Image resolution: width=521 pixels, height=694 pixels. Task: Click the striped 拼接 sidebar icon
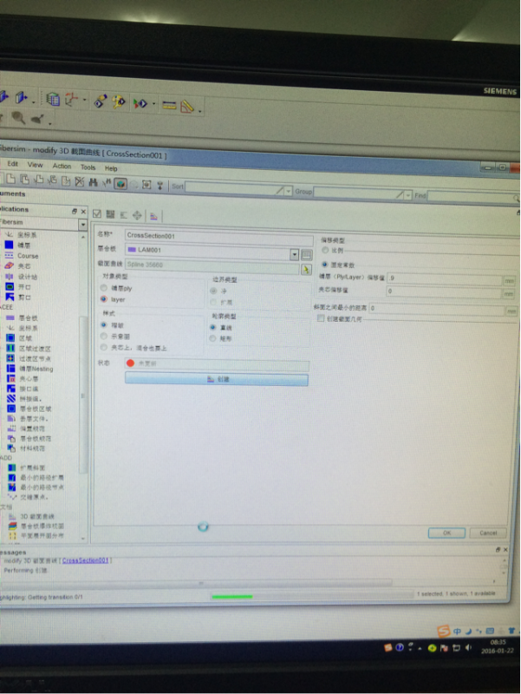coord(11,399)
